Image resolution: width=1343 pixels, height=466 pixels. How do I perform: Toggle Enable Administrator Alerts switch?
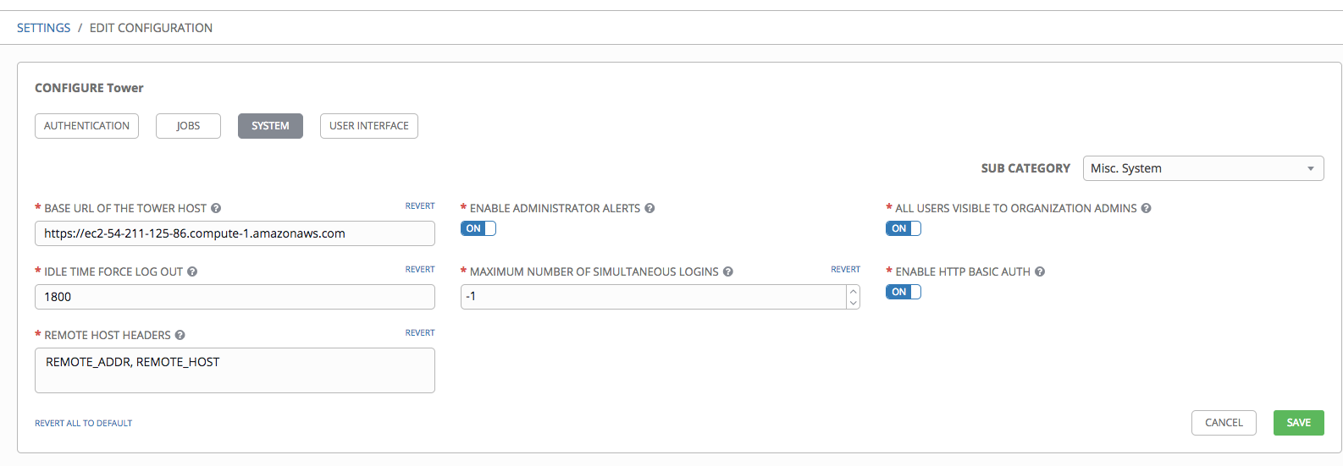point(478,228)
